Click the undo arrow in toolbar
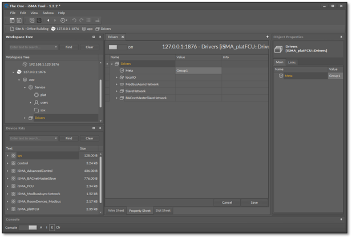Screen dimensions: 352x238 coord(74,21)
